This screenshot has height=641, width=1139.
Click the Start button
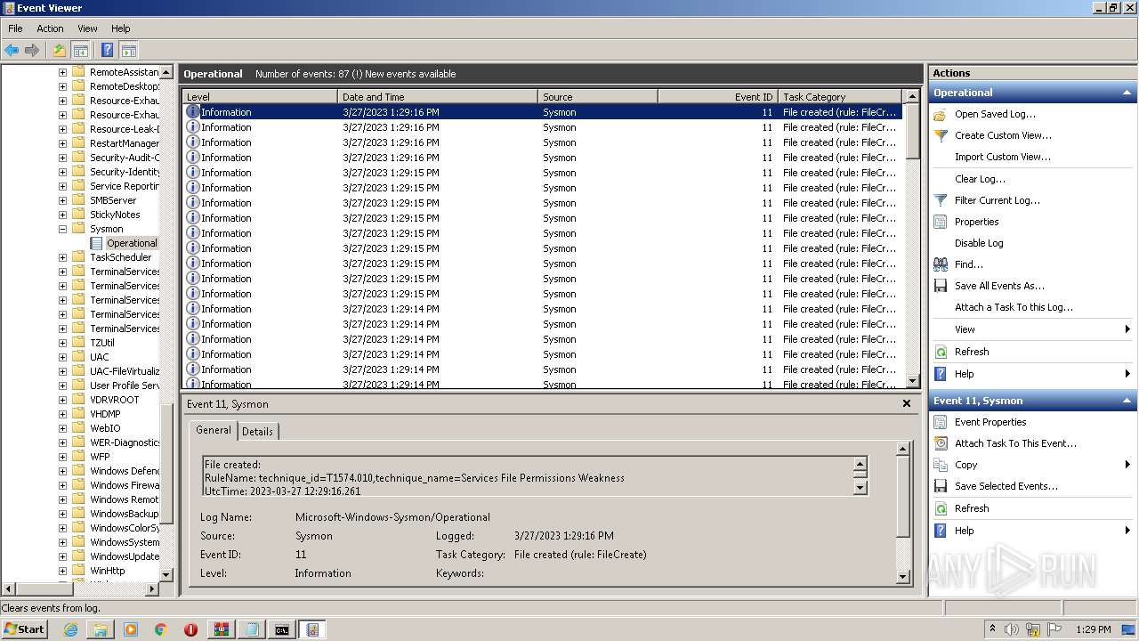point(24,629)
